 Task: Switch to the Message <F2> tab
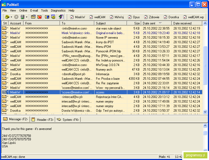point(15,119)
